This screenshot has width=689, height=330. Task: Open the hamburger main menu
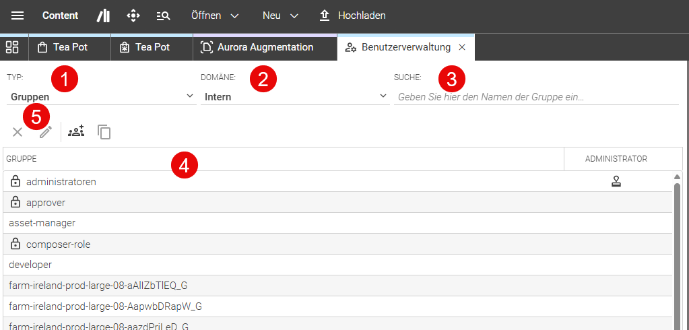click(18, 15)
